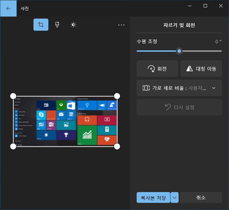Click the 0° straightening value
This screenshot has height=210, width=229.
(x=218, y=42)
